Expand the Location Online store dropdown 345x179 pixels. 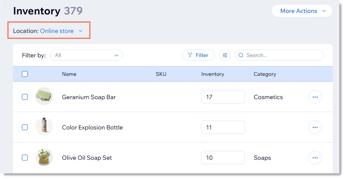[61, 31]
